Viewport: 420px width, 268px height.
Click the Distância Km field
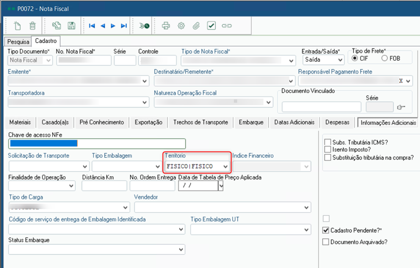pos(104,186)
